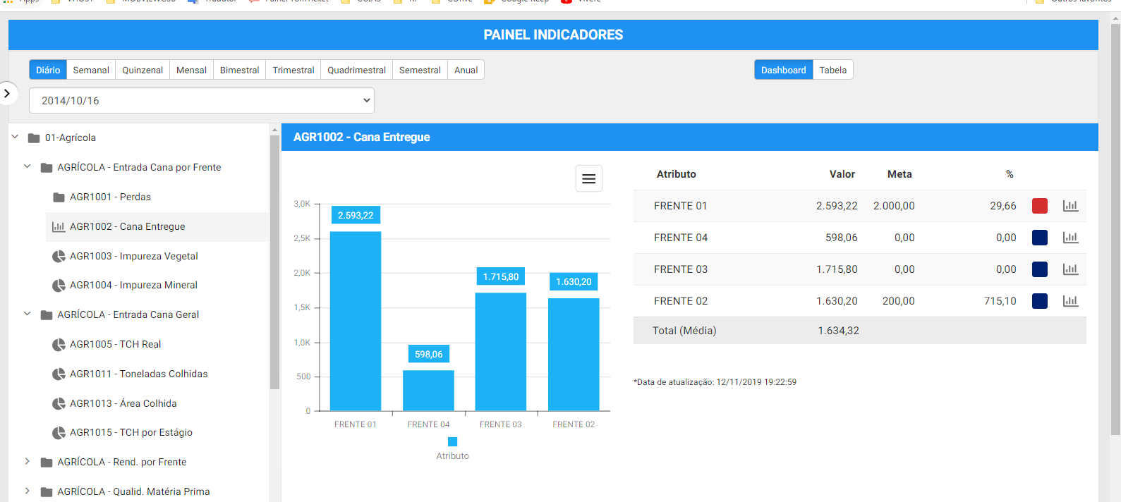Screen dimensions: 1121x502
Task: Open chart icon for FRENTE 04 row
Action: pos(1070,238)
